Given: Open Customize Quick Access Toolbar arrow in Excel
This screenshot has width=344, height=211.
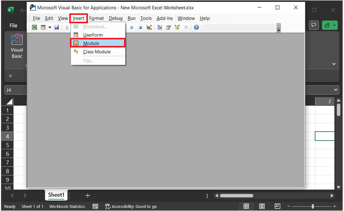Looking at the screenshot, I should coord(10,76).
